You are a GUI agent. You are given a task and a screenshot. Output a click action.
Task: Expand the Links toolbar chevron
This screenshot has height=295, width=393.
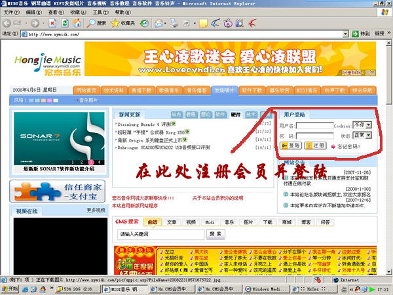point(388,33)
